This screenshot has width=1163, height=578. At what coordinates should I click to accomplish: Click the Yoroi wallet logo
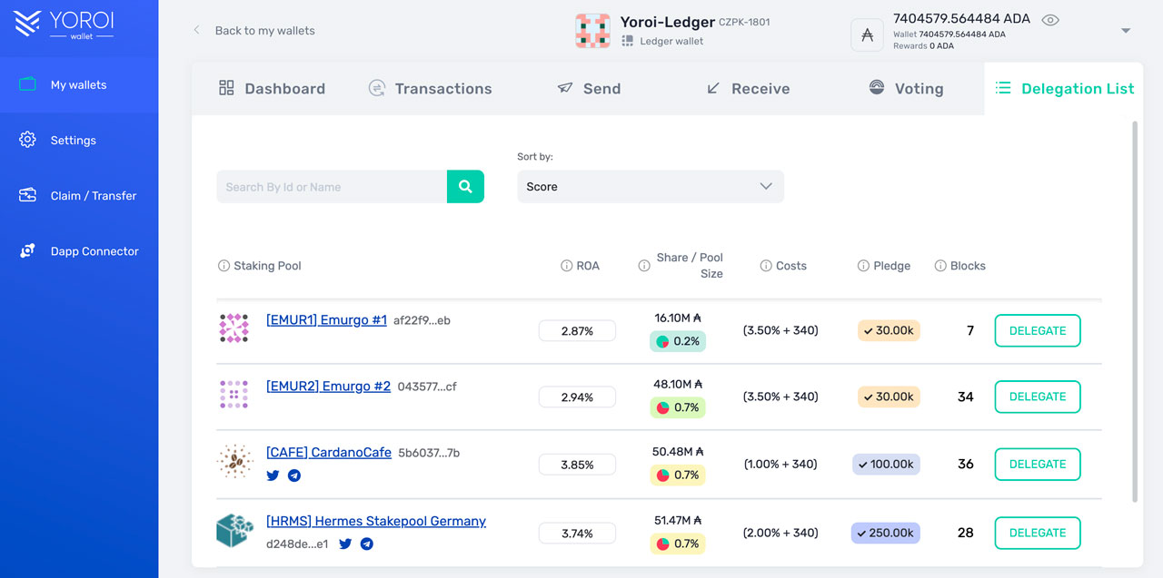tap(65, 23)
